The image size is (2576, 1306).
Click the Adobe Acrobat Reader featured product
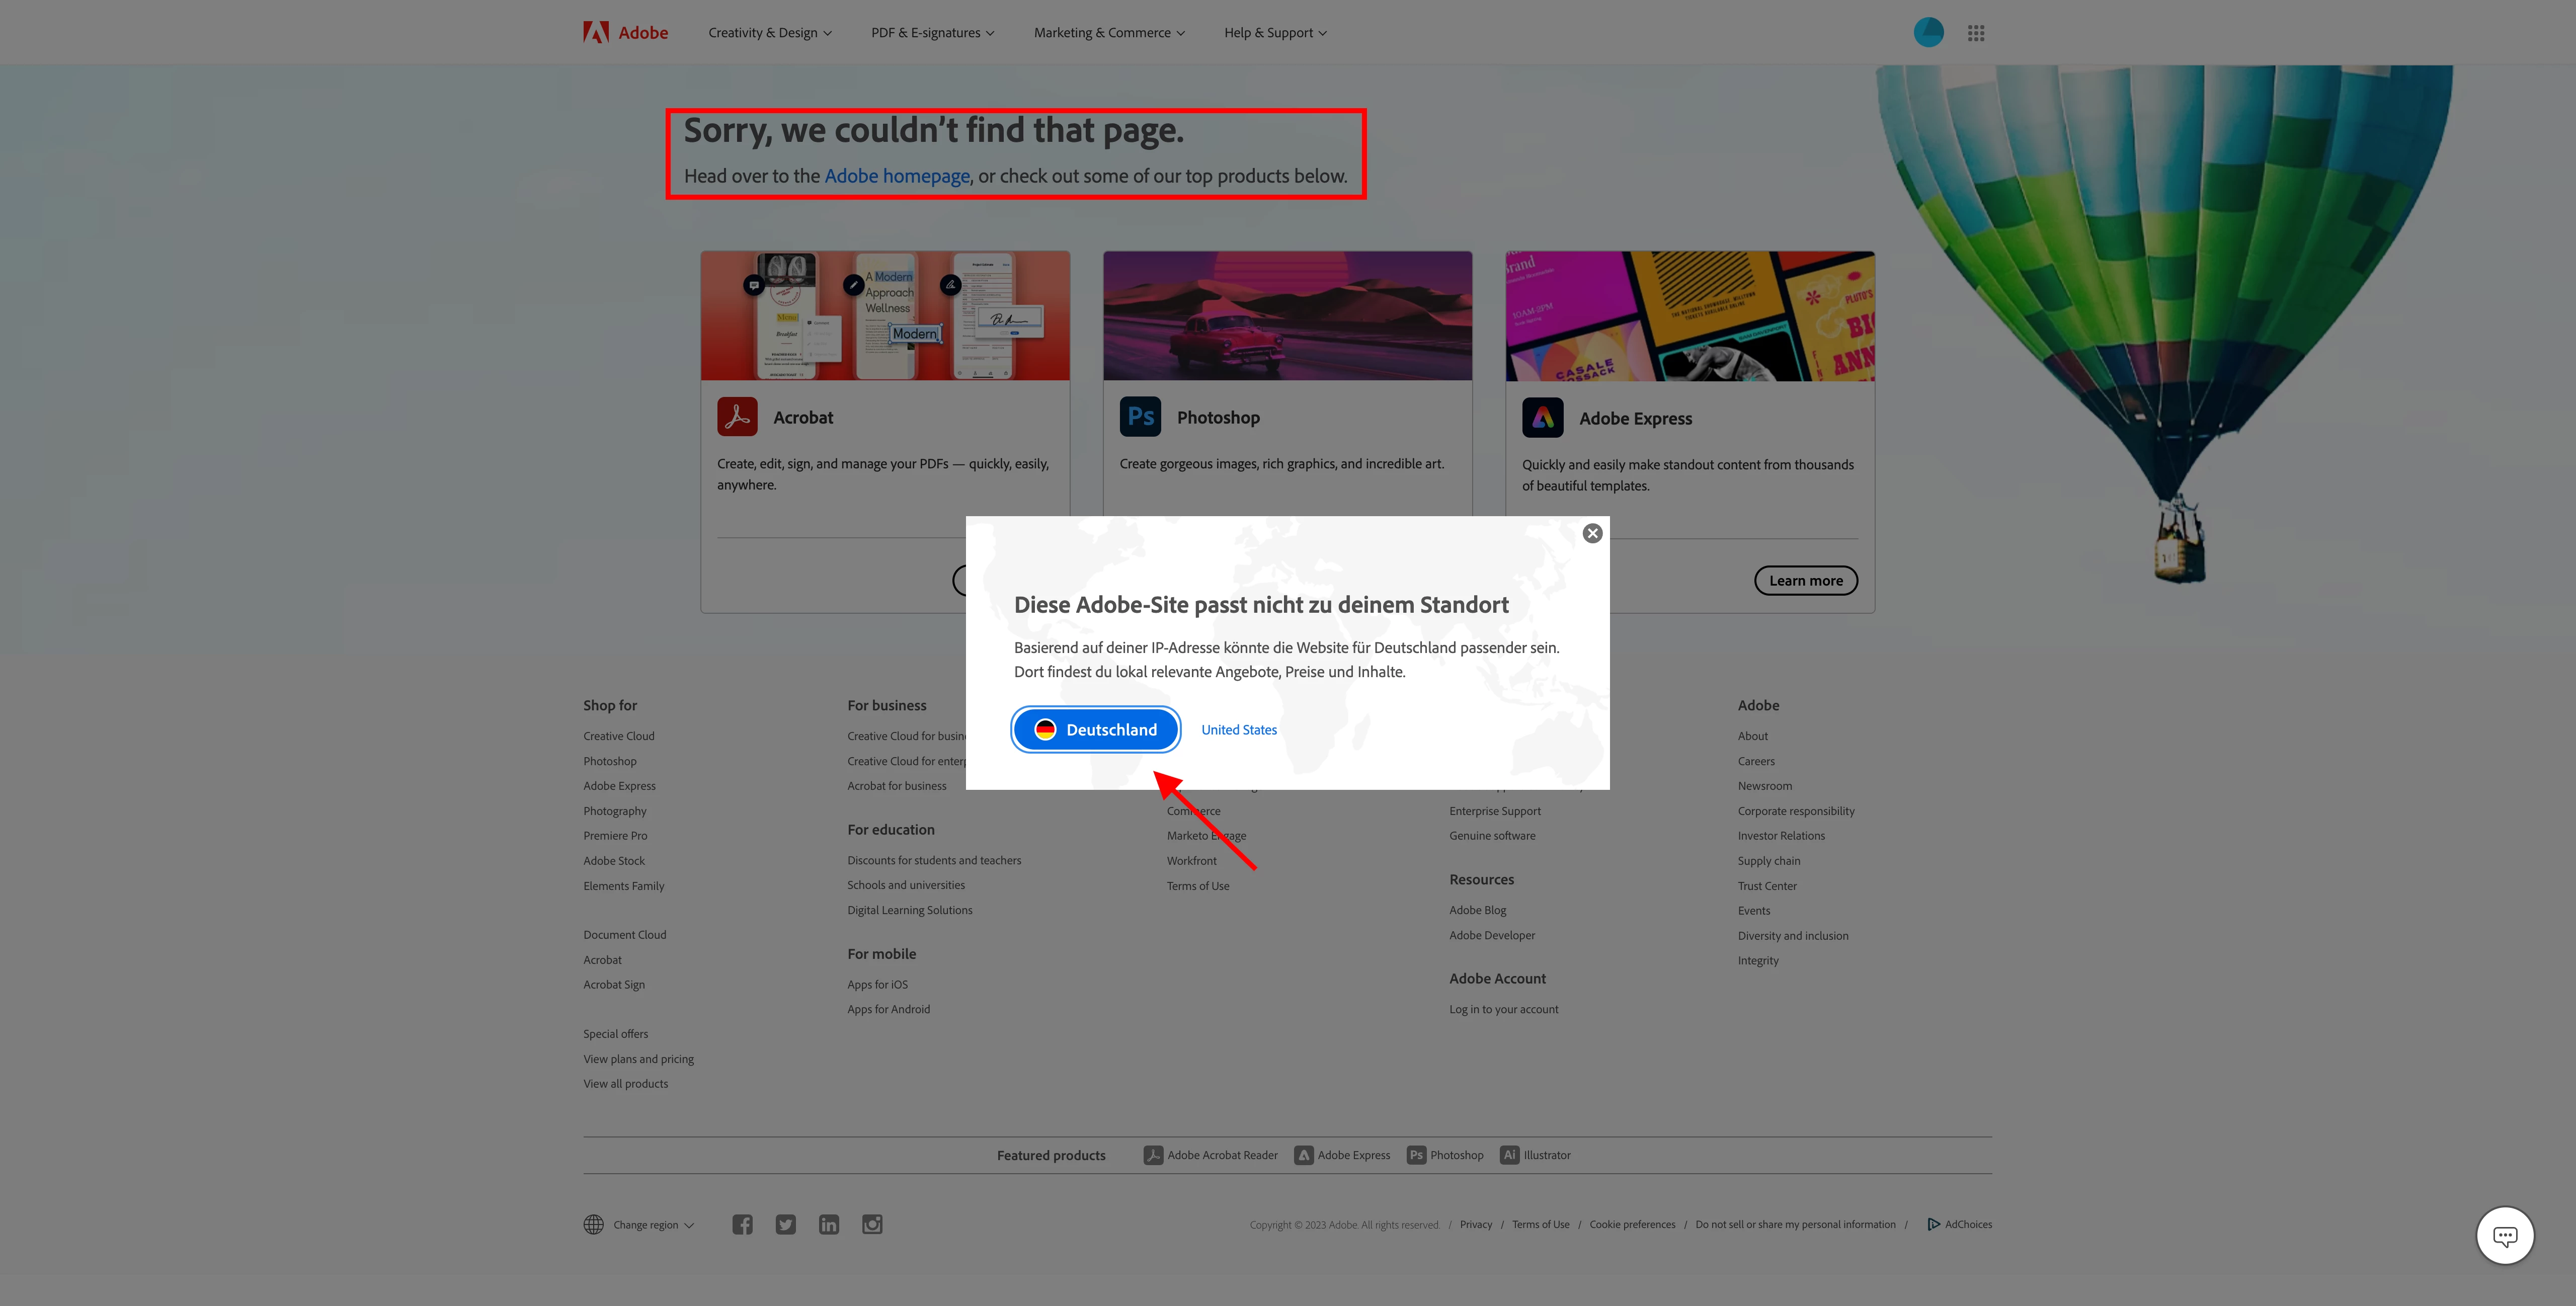click(1211, 1155)
